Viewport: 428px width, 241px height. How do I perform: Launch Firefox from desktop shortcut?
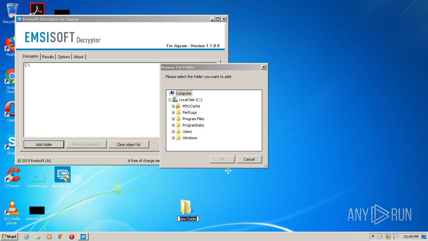pos(11,46)
